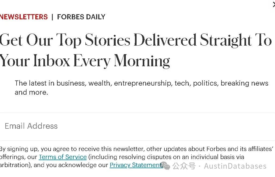
Task: Close the newsletter signup popup
Action: [x=274, y=5]
